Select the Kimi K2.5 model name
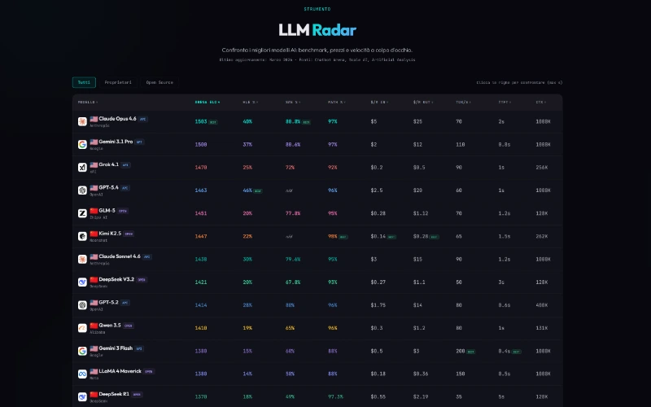 click(x=110, y=234)
